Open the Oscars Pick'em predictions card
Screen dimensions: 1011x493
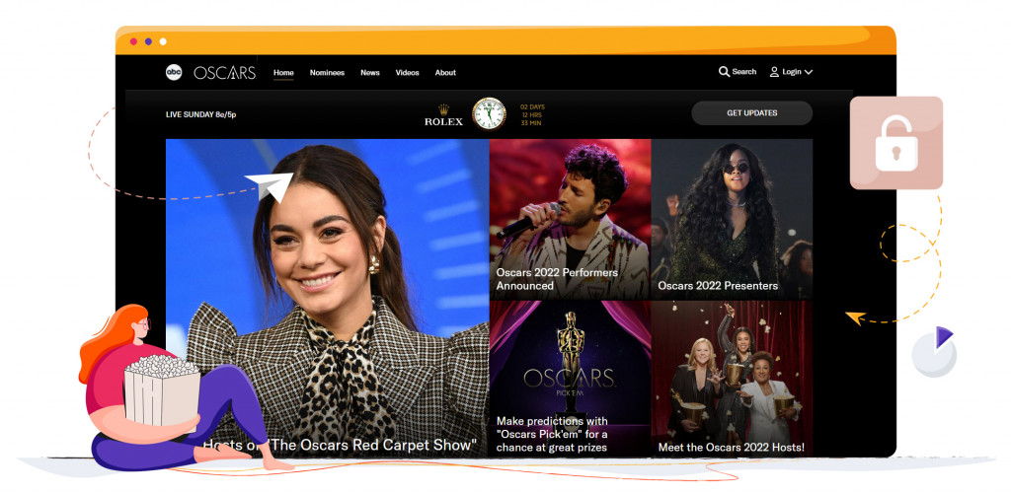pyautogui.click(x=570, y=379)
